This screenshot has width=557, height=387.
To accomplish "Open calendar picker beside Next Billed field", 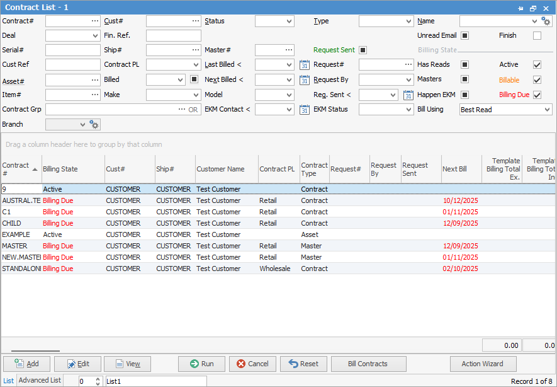I will tap(305, 80).
